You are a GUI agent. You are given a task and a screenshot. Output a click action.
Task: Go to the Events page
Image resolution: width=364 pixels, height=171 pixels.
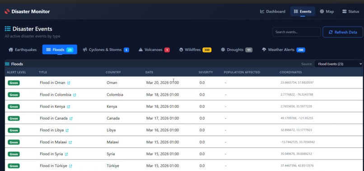click(303, 11)
